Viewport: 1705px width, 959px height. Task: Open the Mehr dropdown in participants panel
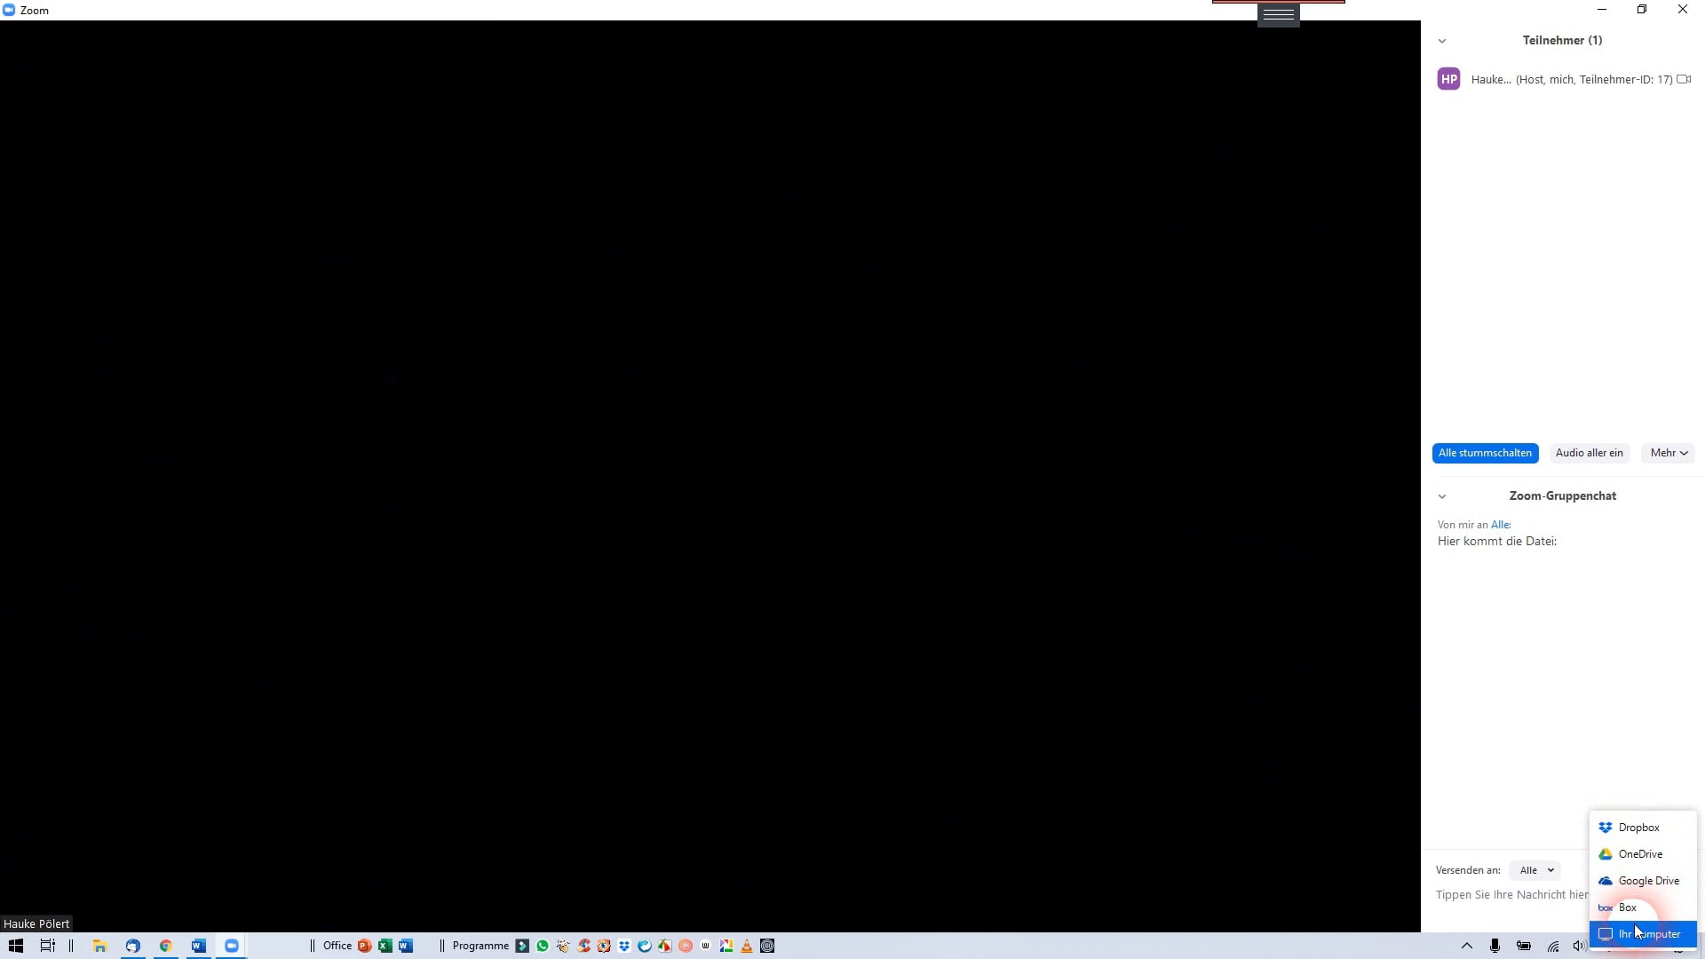1669,453
